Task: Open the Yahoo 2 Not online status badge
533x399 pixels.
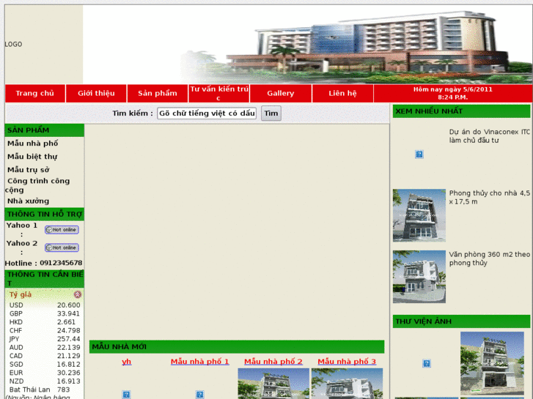Action: coord(62,248)
